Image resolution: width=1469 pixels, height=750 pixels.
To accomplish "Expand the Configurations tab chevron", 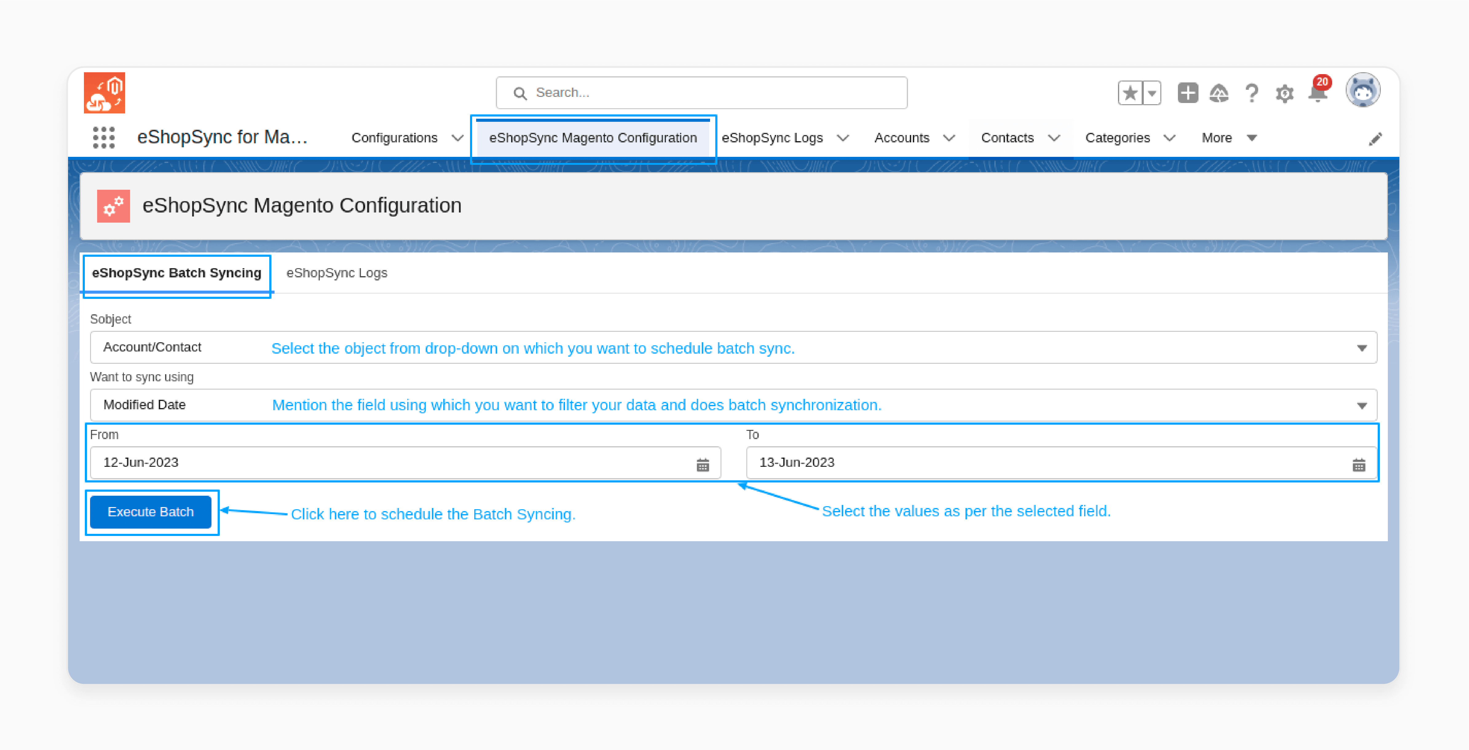I will click(x=457, y=138).
